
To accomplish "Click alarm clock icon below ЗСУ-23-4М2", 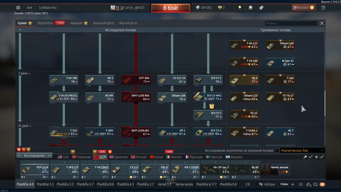I will tap(212, 106).
